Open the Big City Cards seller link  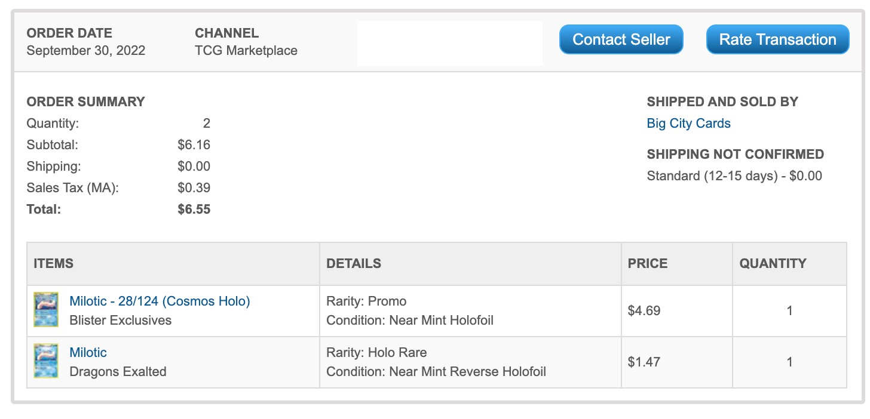point(688,124)
